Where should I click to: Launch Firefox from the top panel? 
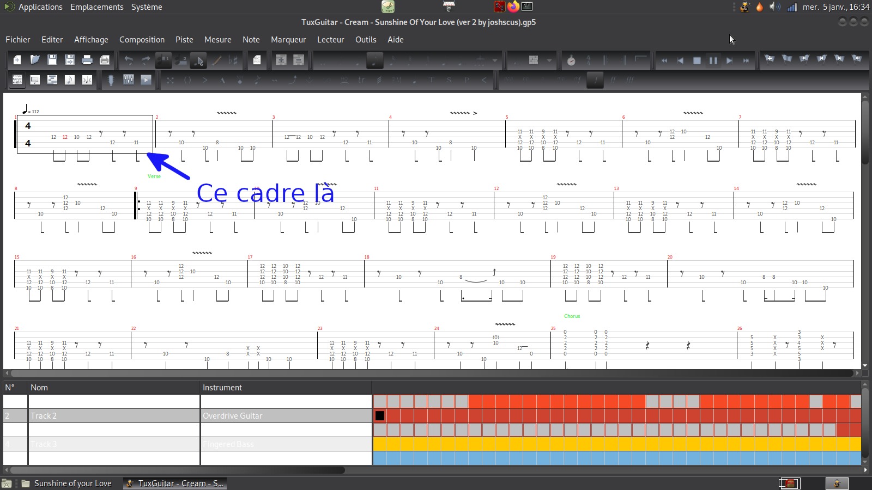coord(513,7)
